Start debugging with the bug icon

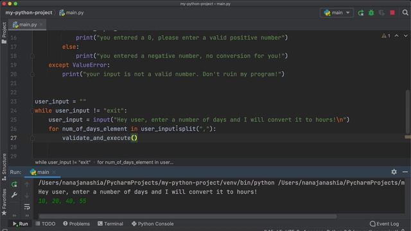point(371,13)
